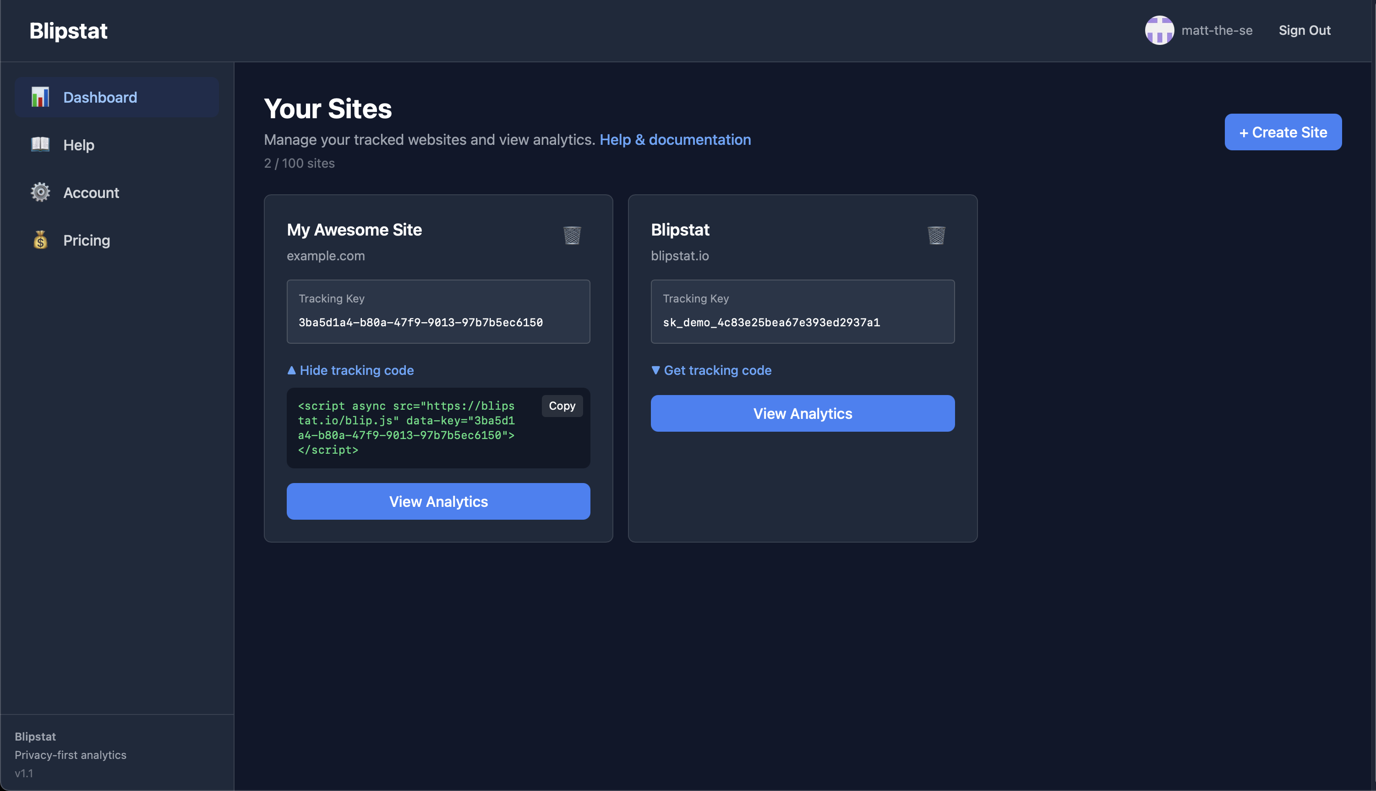Click the Help book icon in sidebar
This screenshot has width=1376, height=791.
click(40, 144)
